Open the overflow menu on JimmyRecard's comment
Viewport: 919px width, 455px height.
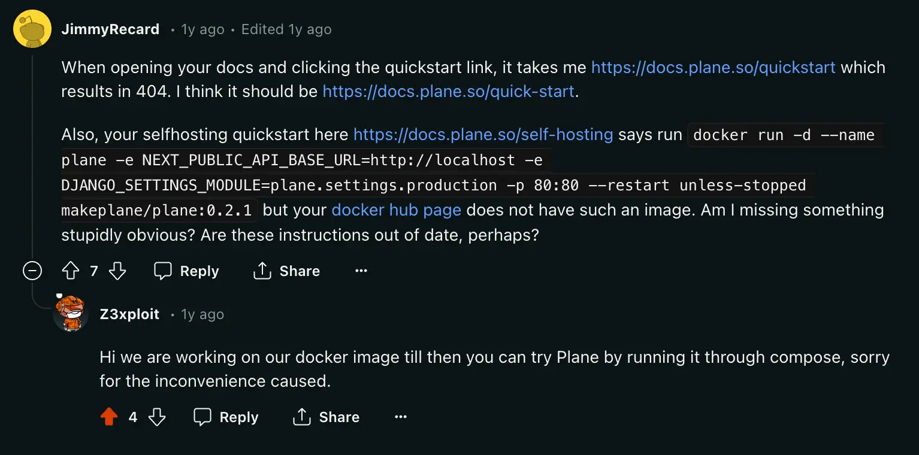pyautogui.click(x=361, y=271)
